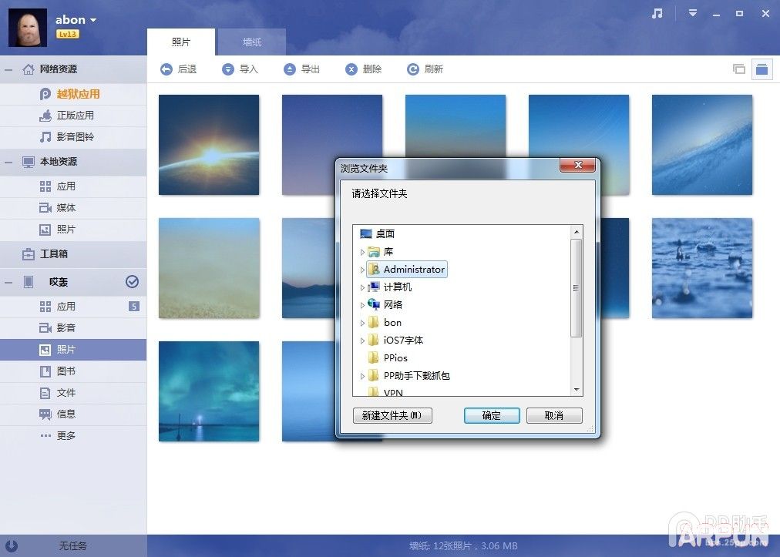Switch to the 墙纸 tab
The width and height of the screenshot is (780, 557).
(251, 42)
